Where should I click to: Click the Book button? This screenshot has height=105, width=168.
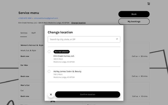pos(134,14)
